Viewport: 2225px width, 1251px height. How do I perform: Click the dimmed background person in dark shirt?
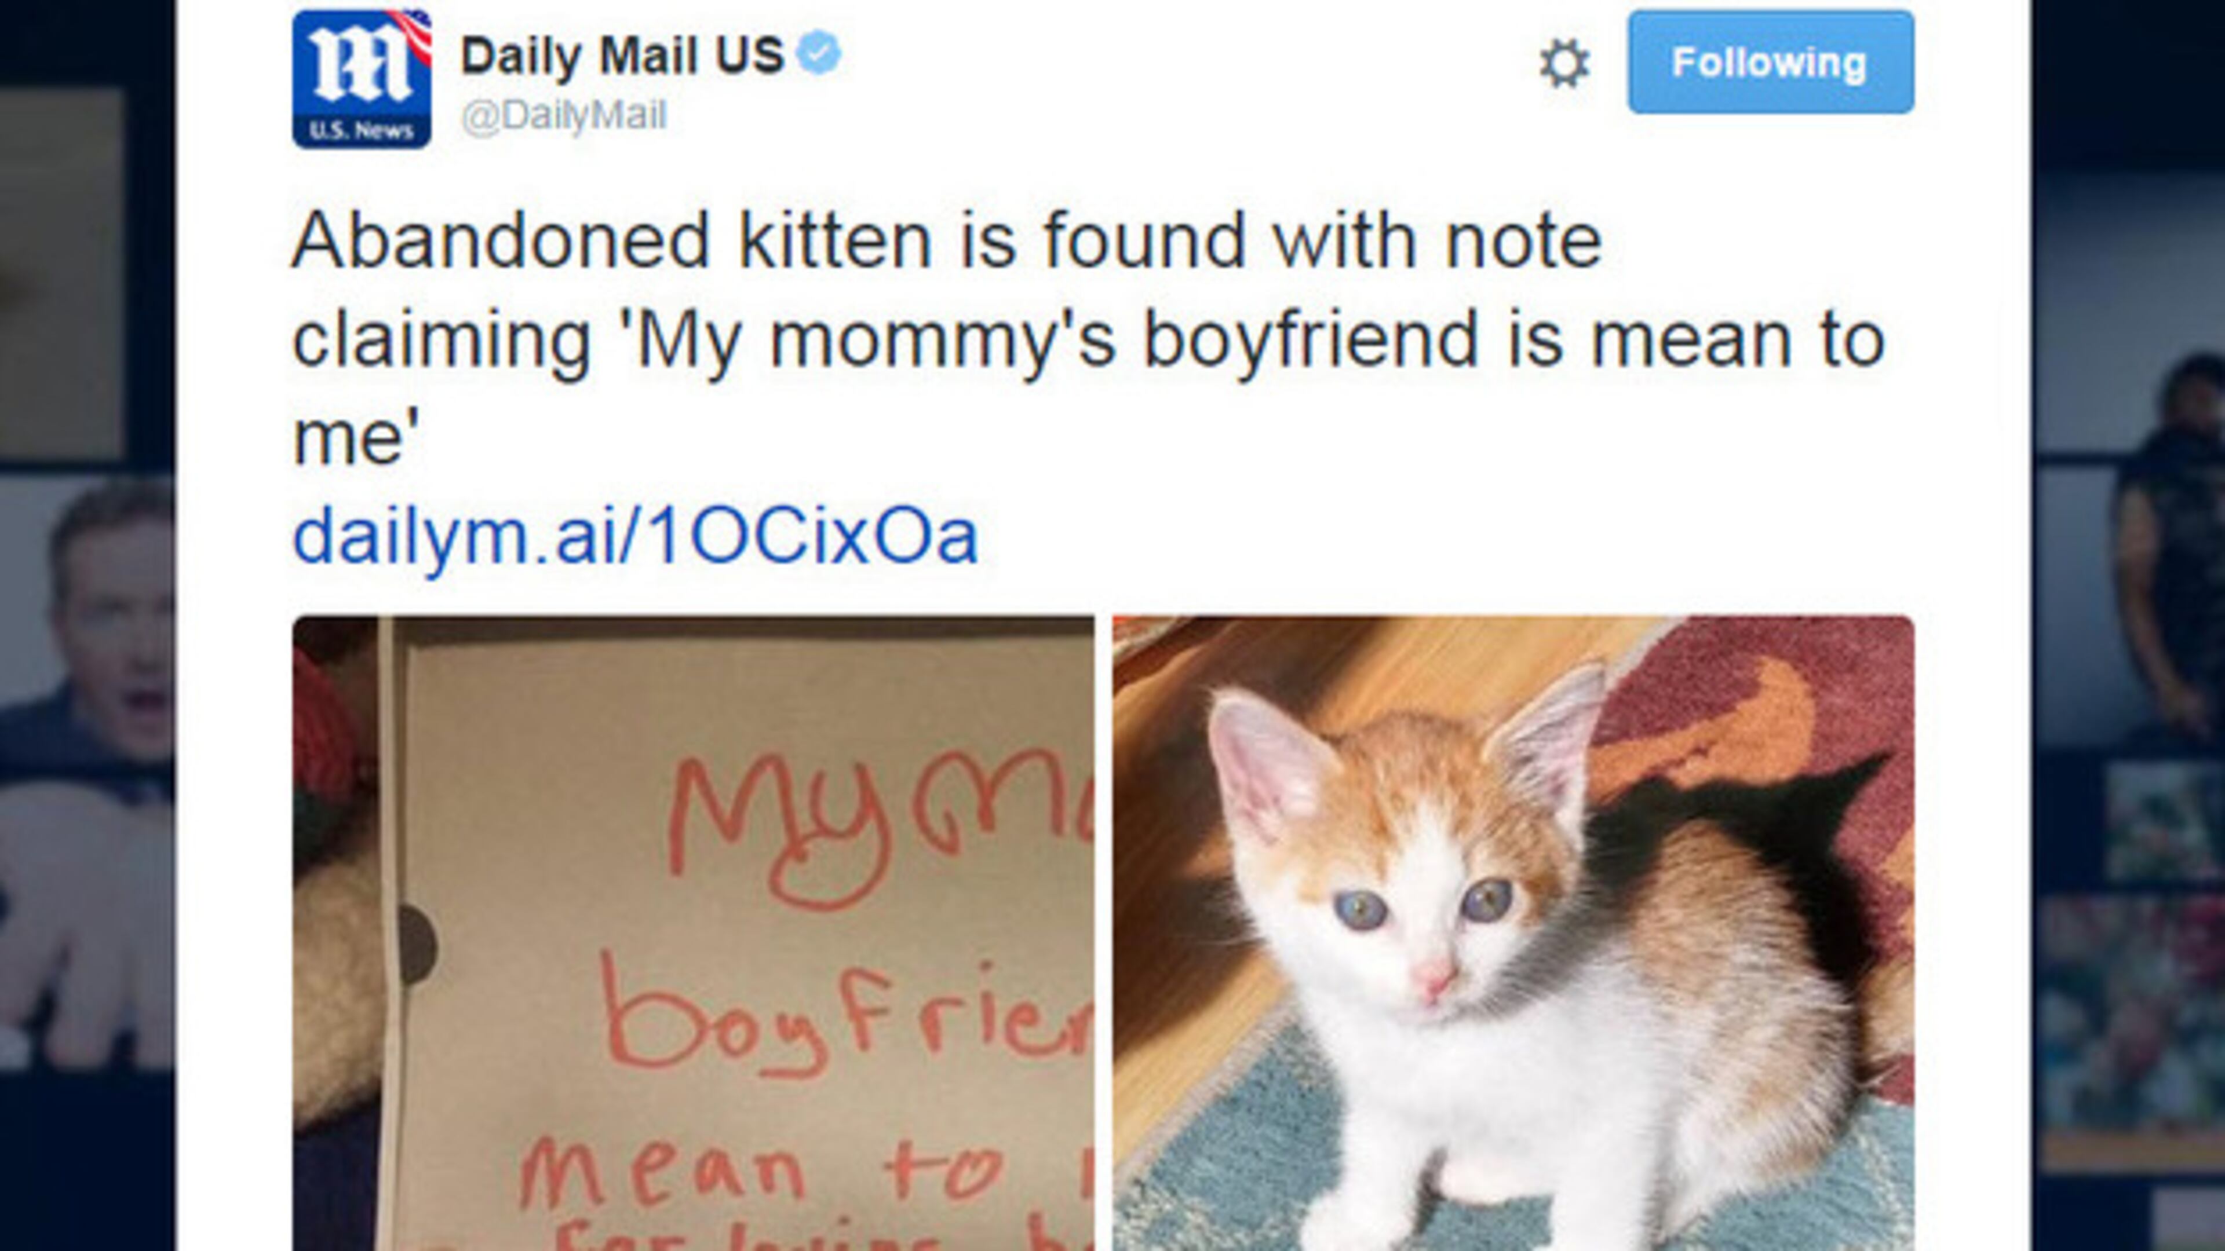pyautogui.click(x=2168, y=553)
